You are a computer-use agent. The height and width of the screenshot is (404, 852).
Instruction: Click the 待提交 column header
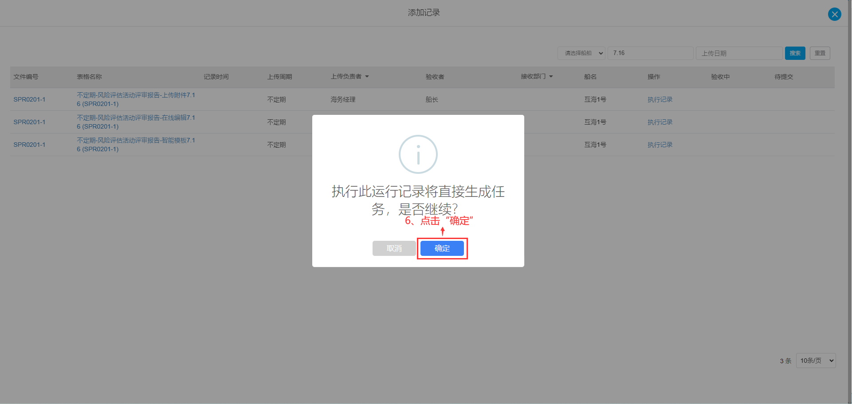coord(784,77)
